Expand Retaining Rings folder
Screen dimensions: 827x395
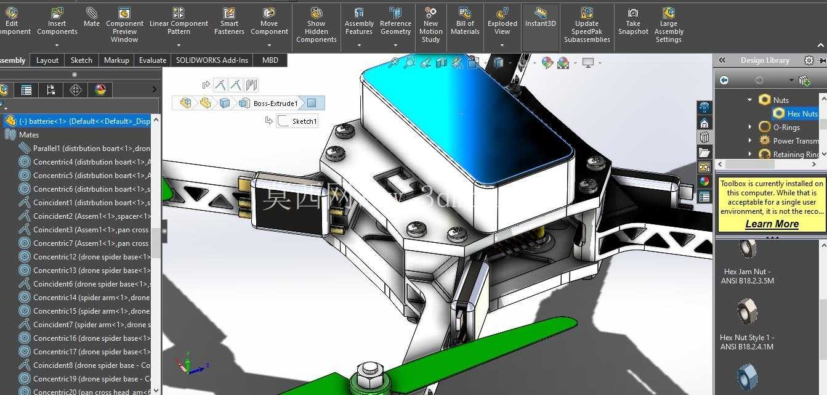(749, 154)
